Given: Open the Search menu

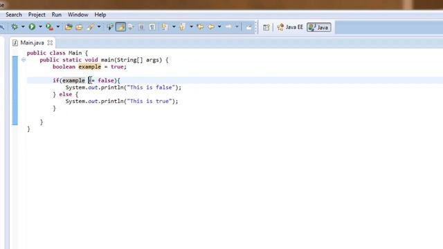Looking at the screenshot, I should pyautogui.click(x=14, y=15).
